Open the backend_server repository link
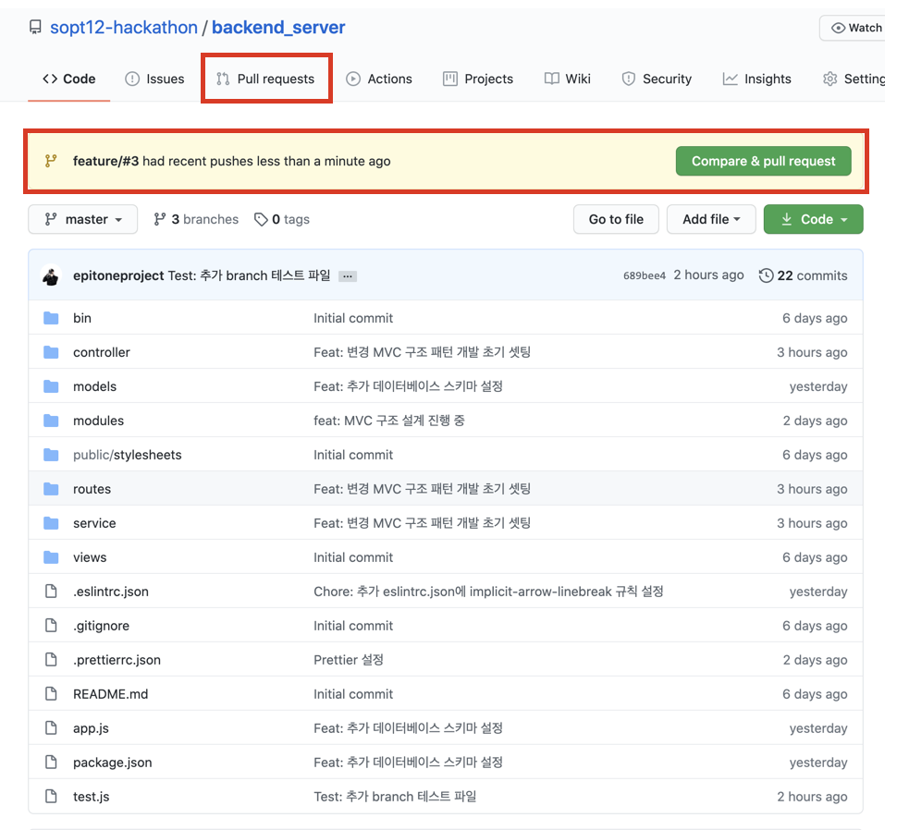Image resolution: width=897 pixels, height=830 pixels. [278, 28]
